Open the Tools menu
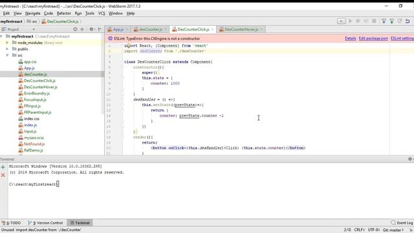This screenshot has height=233, width=414. (89, 13)
